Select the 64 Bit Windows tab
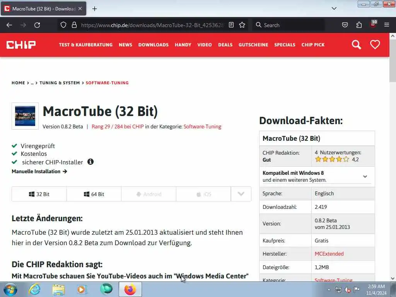This screenshot has height=297, width=396. pos(94,194)
